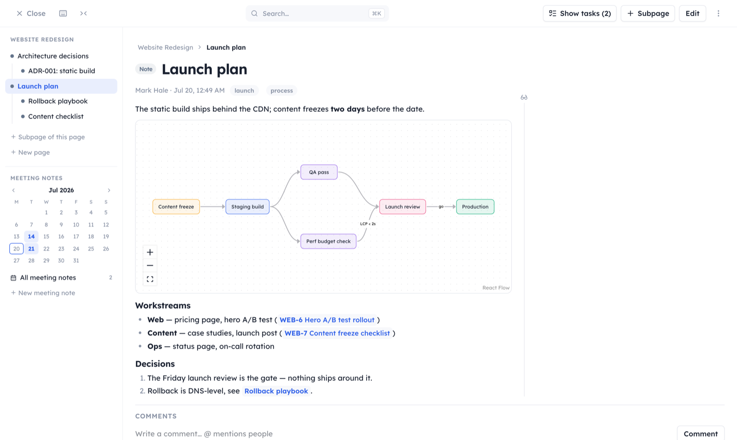Click the collapse sidebar arrows icon
This screenshot has width=737, height=440.
point(83,13)
